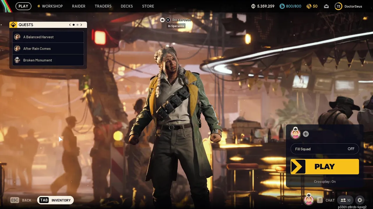Image resolution: width=373 pixels, height=209 pixels.
Task: Select the second quests page dot
Action: 77,25
